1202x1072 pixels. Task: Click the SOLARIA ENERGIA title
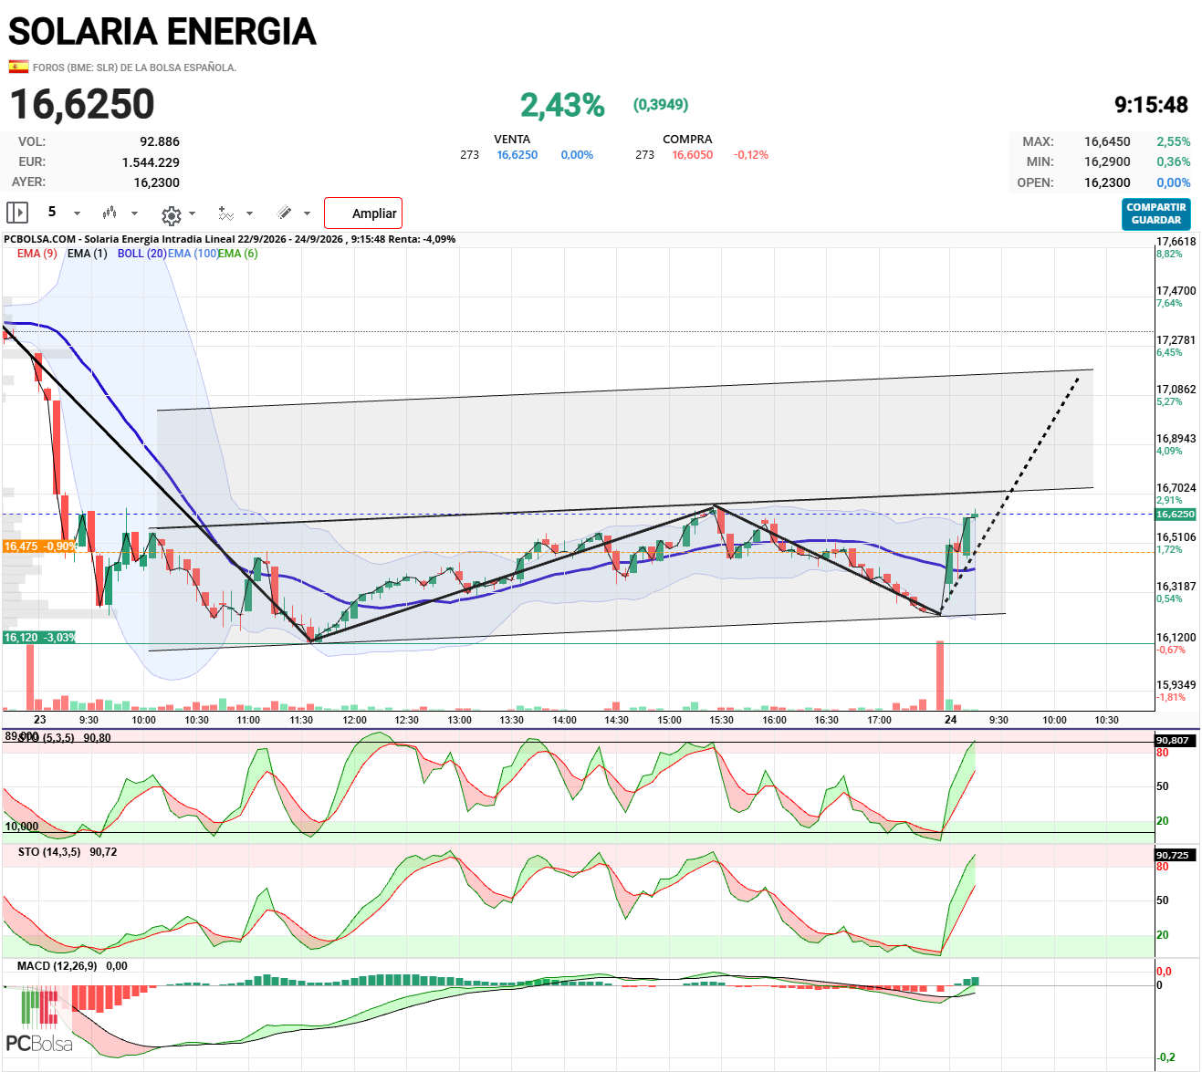162,32
